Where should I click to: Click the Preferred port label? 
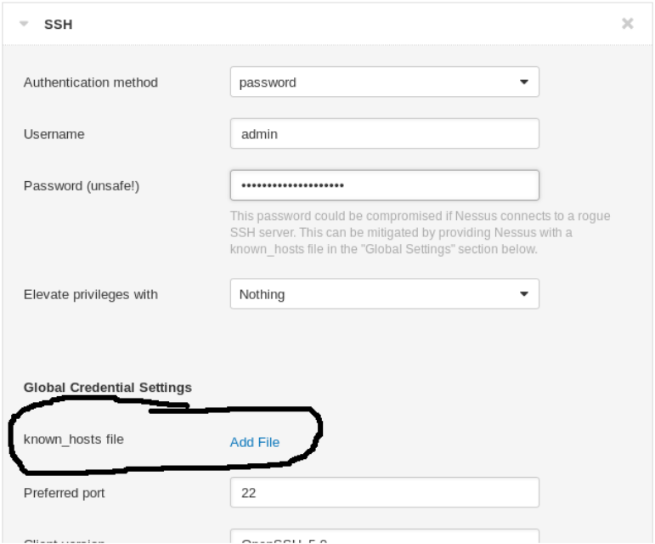tap(64, 492)
